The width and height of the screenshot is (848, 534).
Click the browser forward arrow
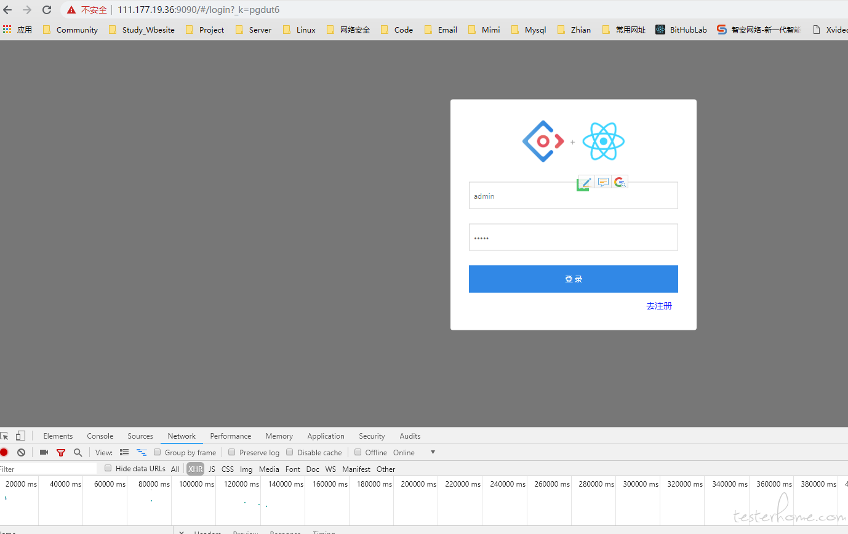[27, 10]
